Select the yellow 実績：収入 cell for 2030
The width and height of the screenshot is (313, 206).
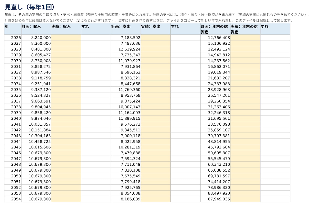click(x=66, y=61)
